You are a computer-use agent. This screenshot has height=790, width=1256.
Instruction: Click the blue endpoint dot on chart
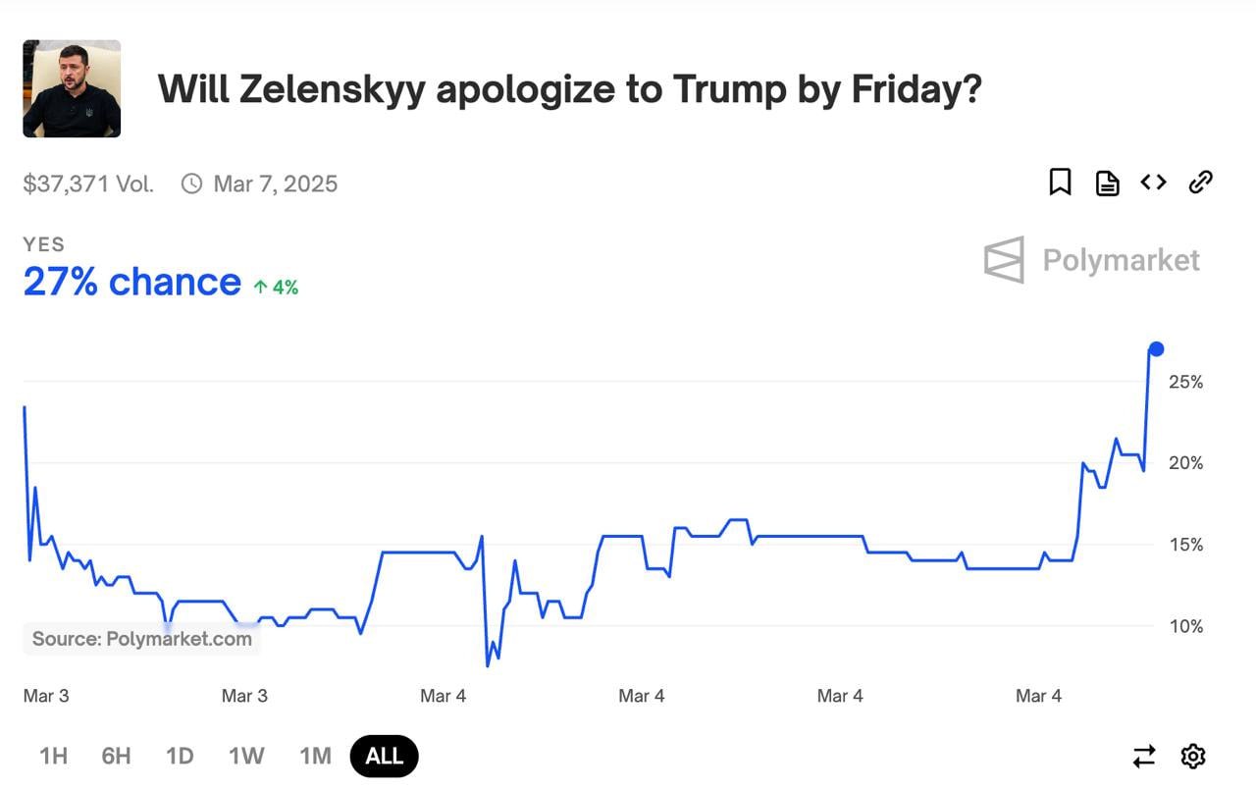[1156, 349]
